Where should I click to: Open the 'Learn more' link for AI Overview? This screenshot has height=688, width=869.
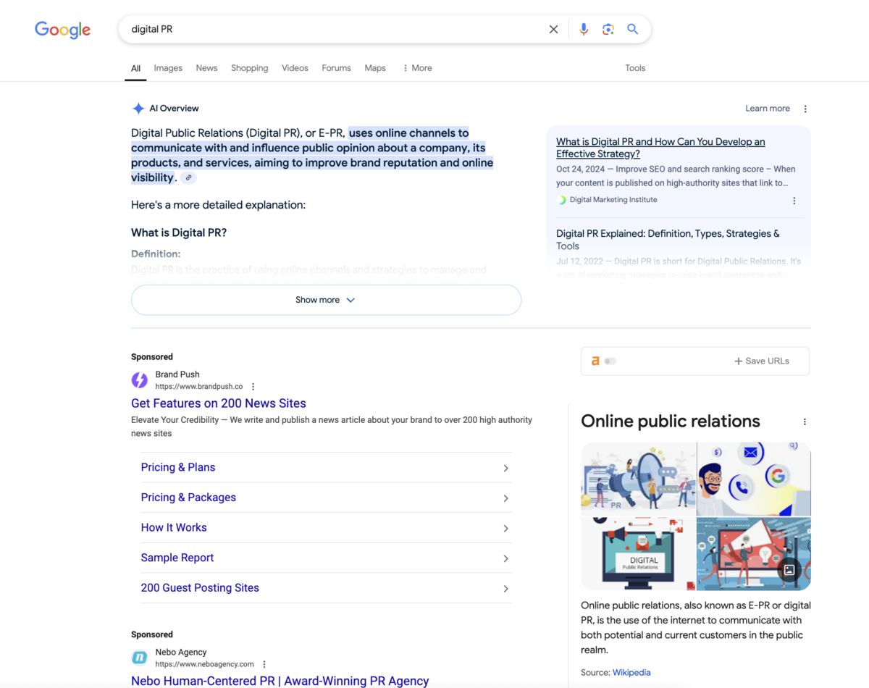[x=767, y=108]
